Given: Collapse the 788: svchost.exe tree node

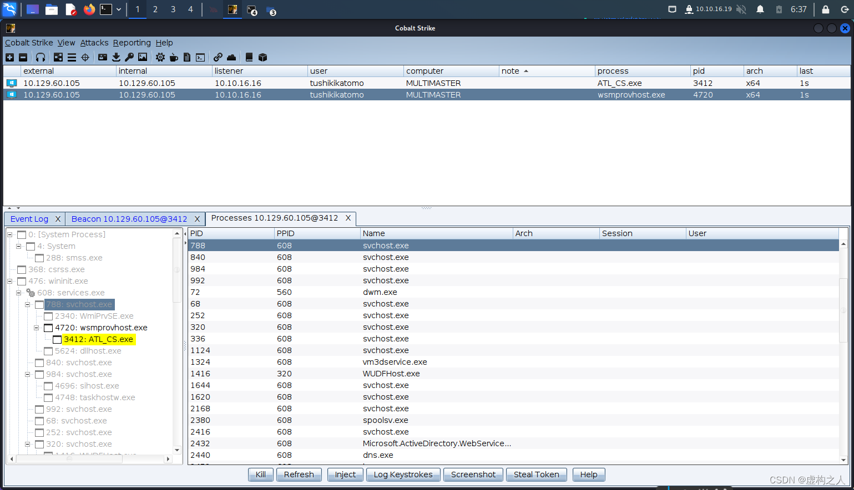Looking at the screenshot, I should (x=27, y=304).
